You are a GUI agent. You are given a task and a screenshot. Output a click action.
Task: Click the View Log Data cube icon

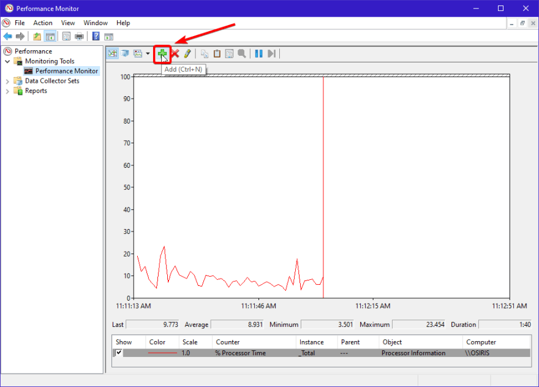click(125, 54)
